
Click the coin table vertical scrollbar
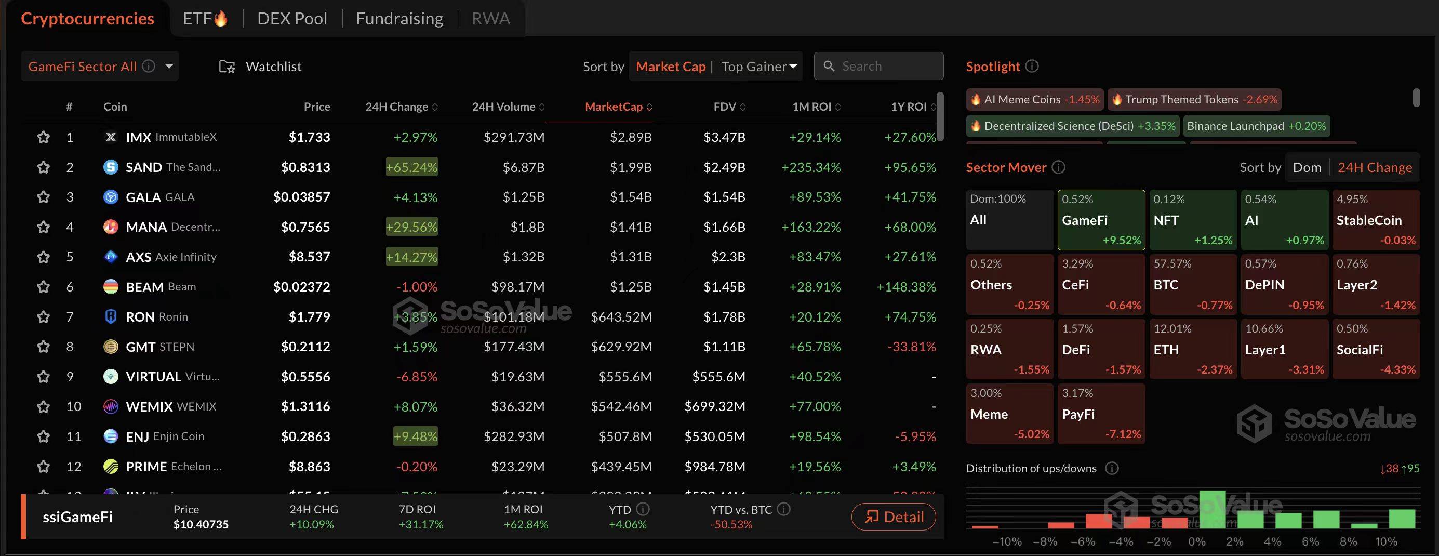coord(940,116)
